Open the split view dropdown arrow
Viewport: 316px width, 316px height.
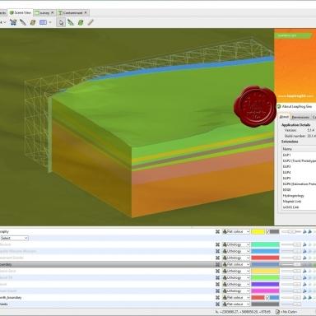(x=50, y=22)
